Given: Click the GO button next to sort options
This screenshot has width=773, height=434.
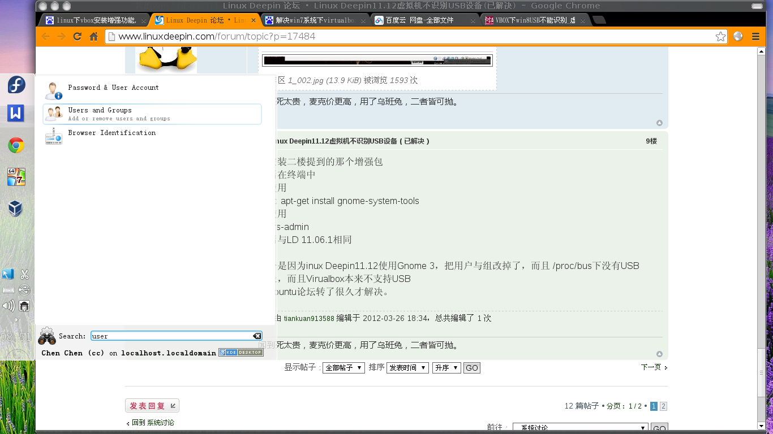Looking at the screenshot, I should coord(471,368).
